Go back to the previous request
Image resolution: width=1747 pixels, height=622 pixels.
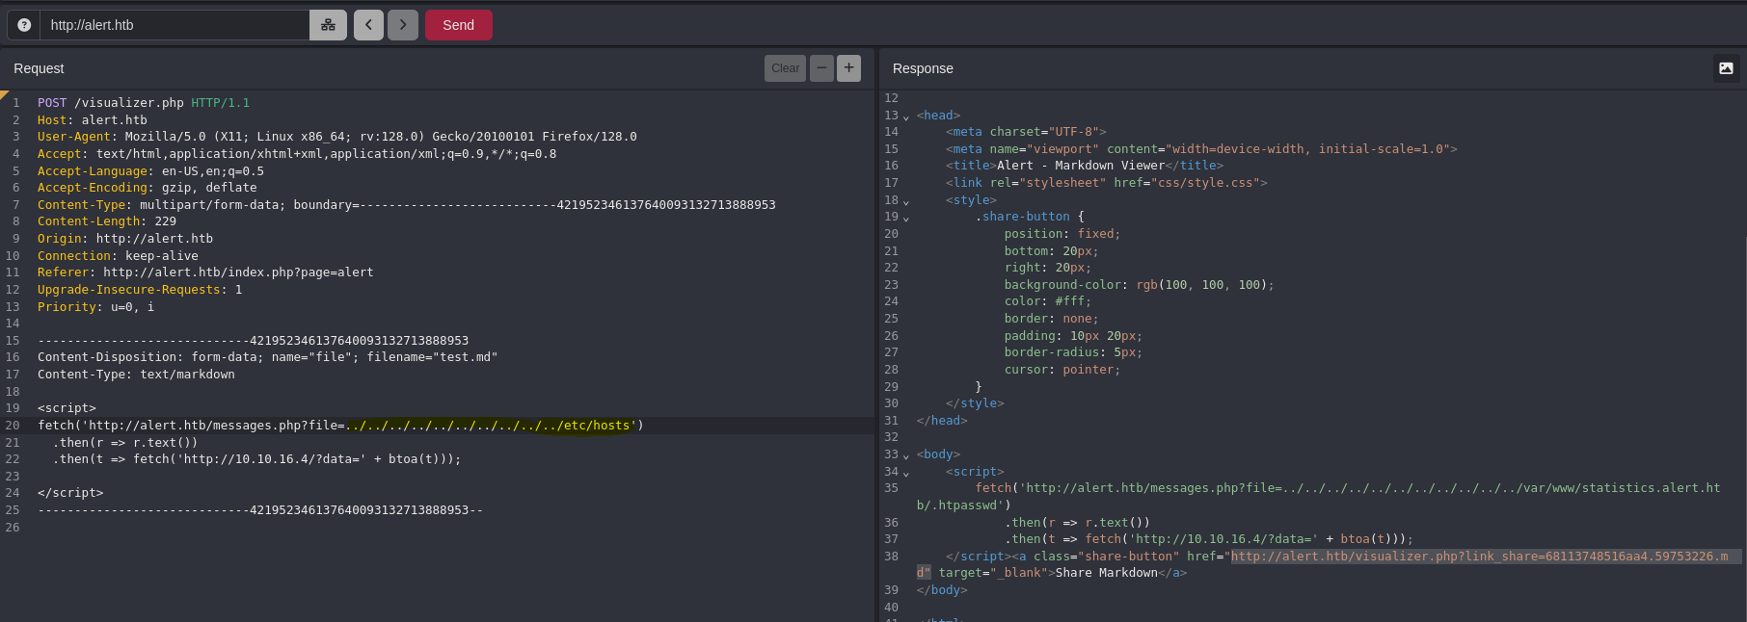point(368,25)
